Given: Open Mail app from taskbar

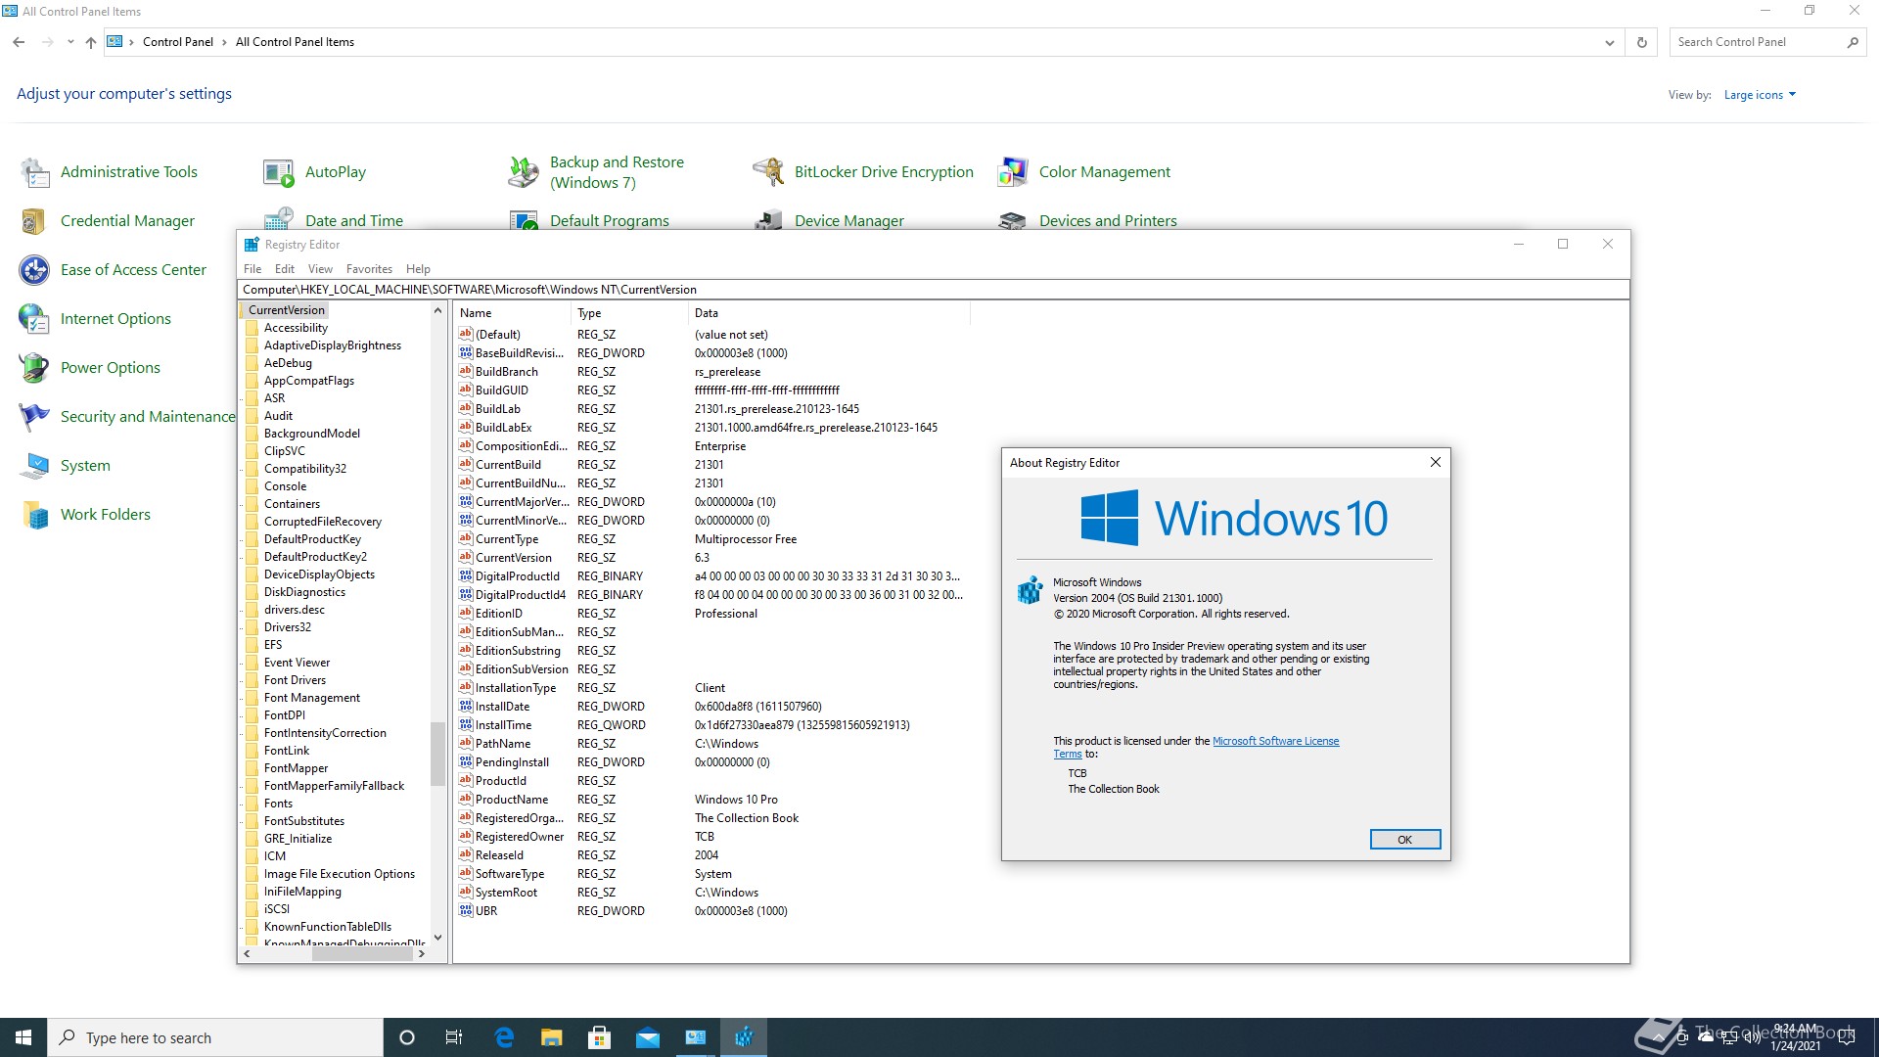Looking at the screenshot, I should tap(647, 1037).
